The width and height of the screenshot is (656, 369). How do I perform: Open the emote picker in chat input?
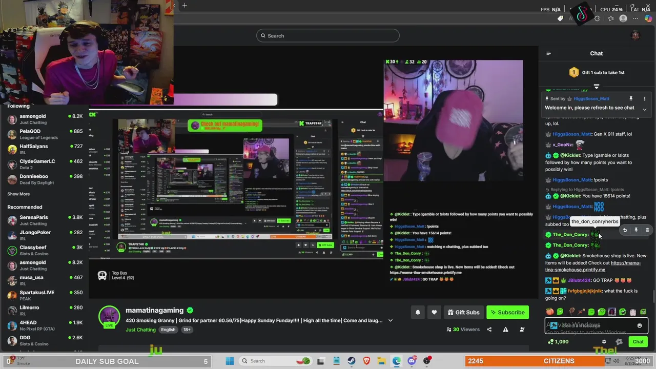tap(639, 325)
